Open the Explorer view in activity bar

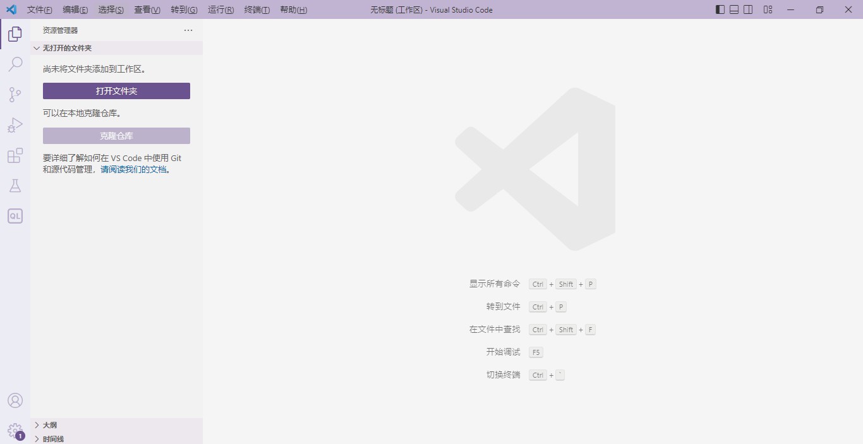click(15, 33)
